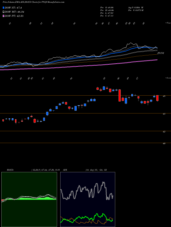
Task: Open the MACD histogram panel
Action: (29, 199)
